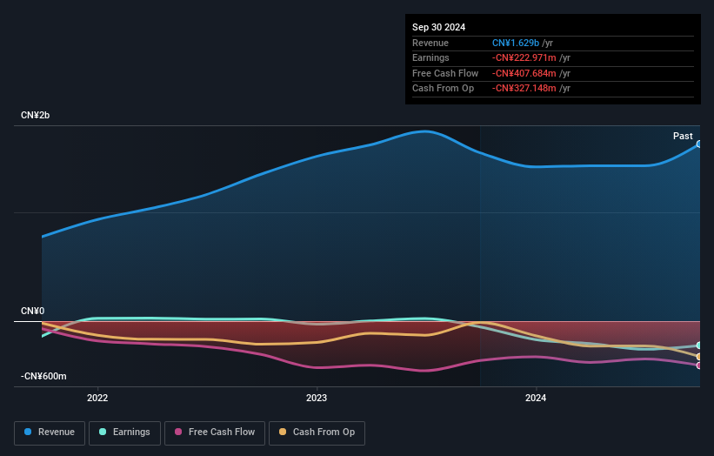
Task: Click the Earnings row label in tooltip
Action: 430,57
